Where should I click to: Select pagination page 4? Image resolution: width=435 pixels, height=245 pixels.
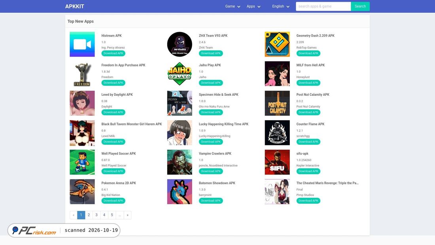point(104,215)
